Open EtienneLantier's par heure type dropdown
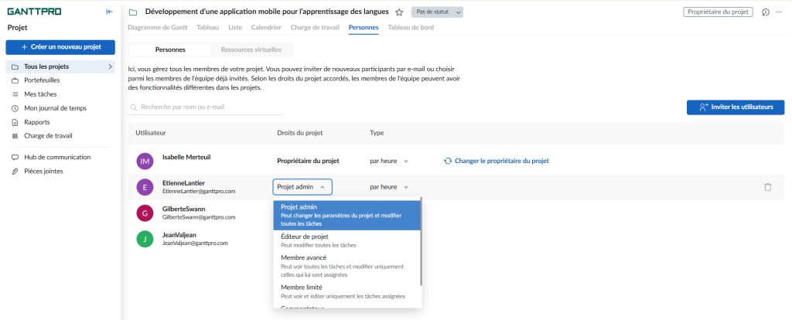This screenshot has height=320, width=792. 389,187
